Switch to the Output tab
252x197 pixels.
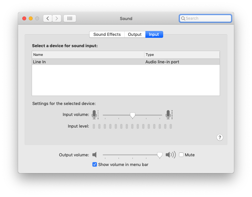coord(135,34)
